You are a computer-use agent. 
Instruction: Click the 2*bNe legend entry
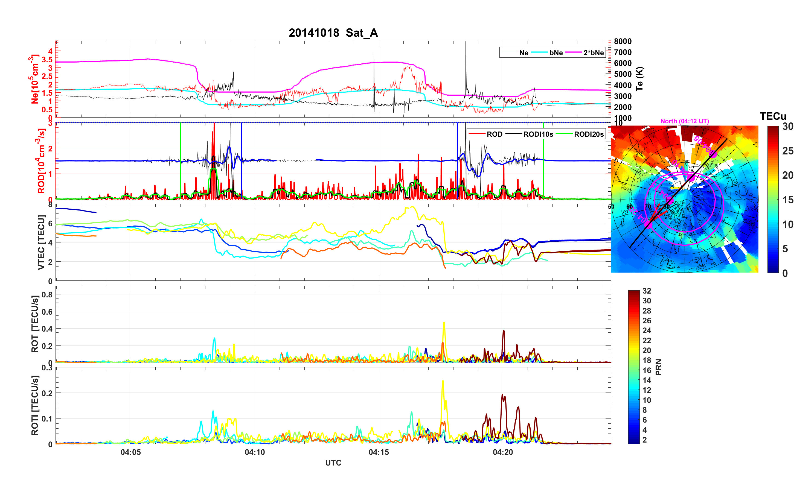[593, 53]
